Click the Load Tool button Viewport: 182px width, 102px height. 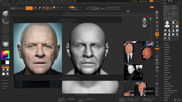167,6
